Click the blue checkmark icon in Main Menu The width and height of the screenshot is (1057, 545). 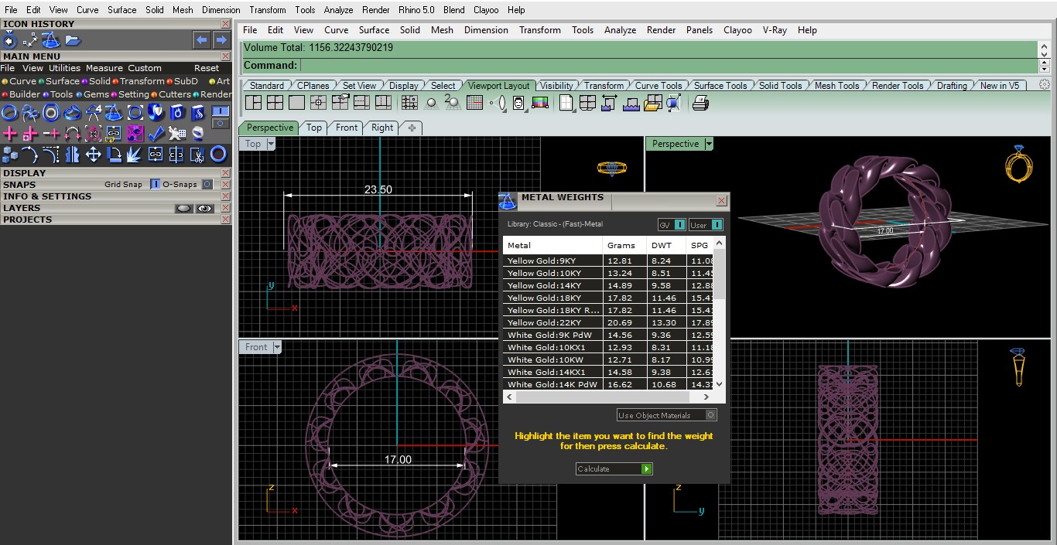pos(156,134)
